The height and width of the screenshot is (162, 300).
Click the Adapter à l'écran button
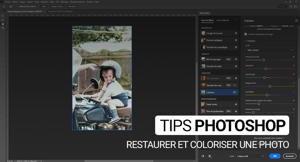(57, 6)
